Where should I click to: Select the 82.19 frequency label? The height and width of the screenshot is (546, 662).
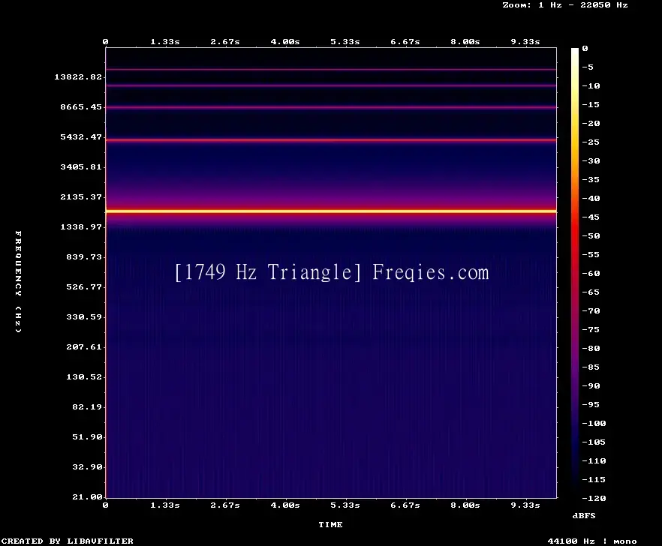pos(87,406)
